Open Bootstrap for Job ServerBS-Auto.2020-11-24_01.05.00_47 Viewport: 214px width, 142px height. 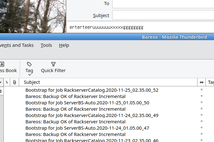[87, 128]
